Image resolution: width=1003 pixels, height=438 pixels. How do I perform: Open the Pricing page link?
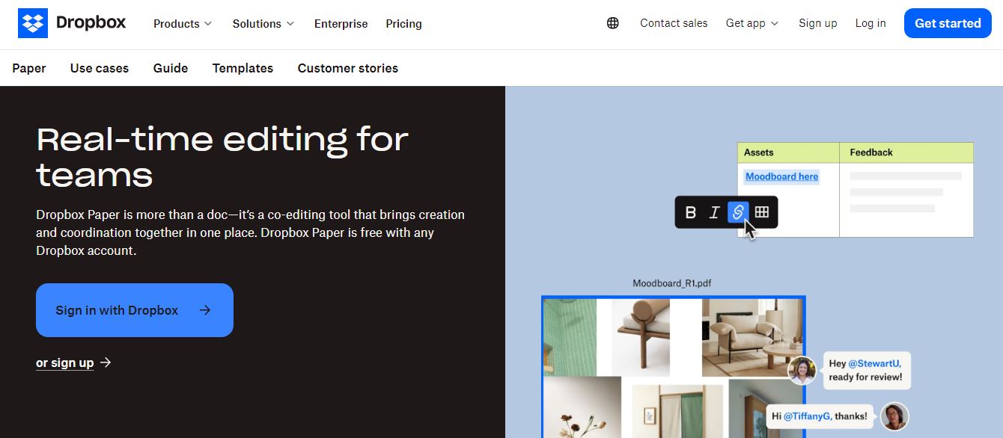click(403, 24)
